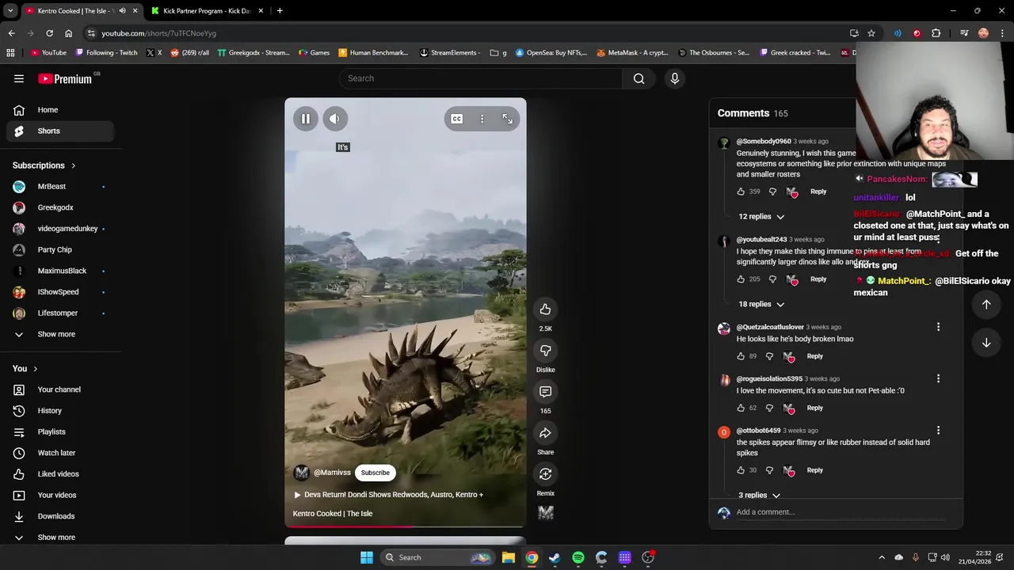Reload the page in Chrome
1014x570 pixels.
tap(49, 33)
